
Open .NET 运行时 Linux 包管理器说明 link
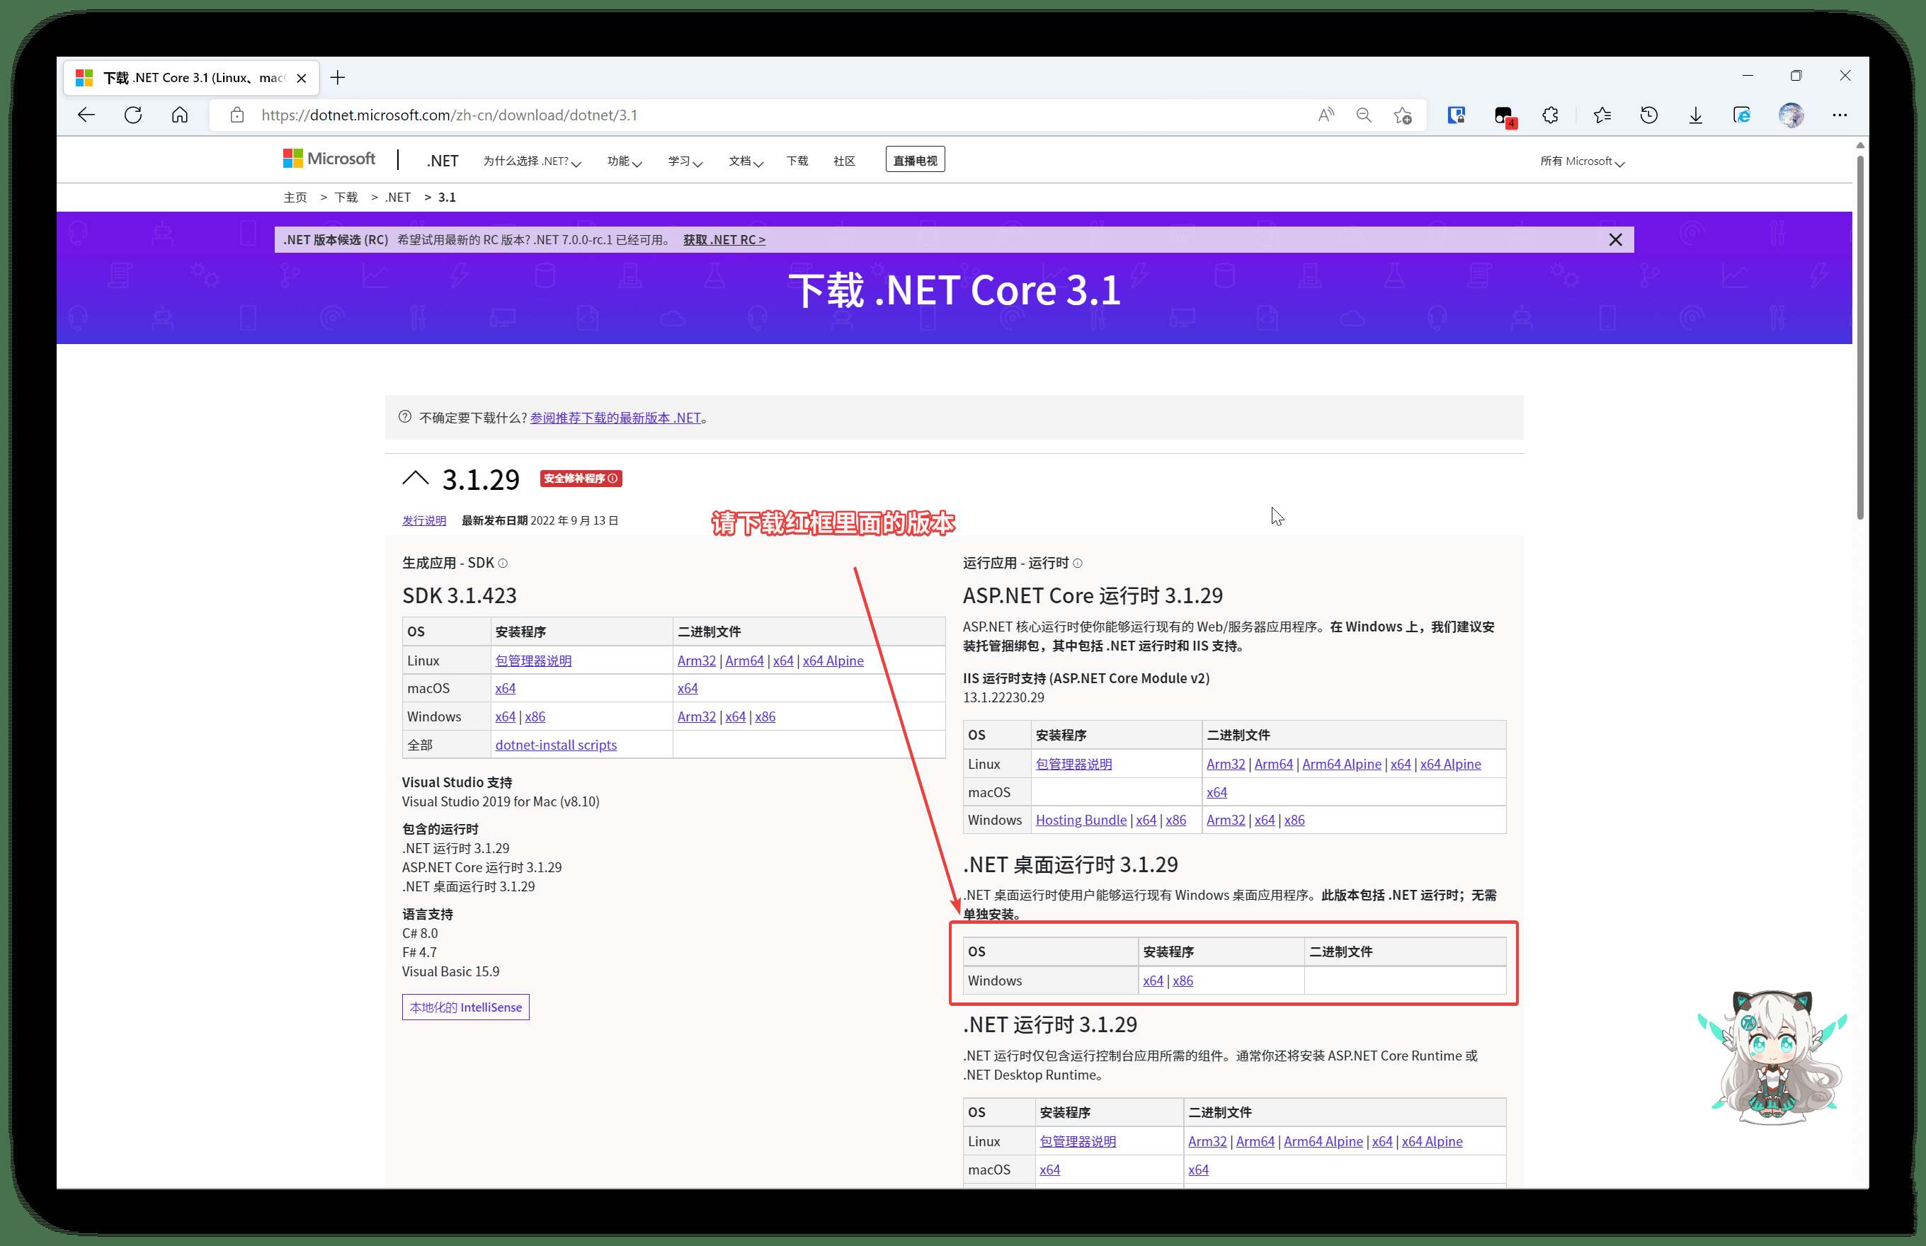[1077, 1141]
